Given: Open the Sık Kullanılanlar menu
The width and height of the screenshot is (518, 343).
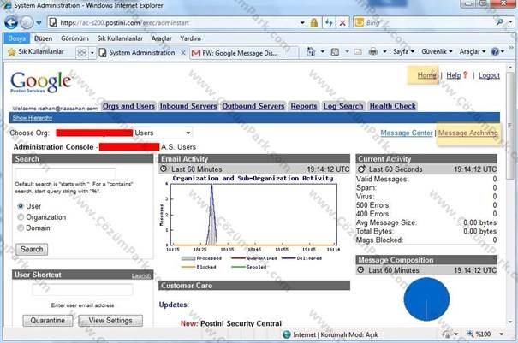Looking at the screenshot, I should coord(120,38).
